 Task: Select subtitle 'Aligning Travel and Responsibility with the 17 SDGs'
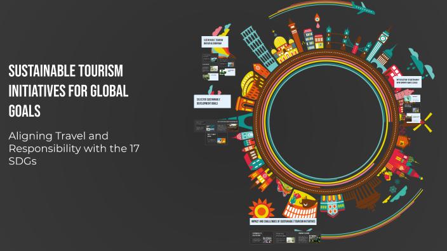click(x=74, y=148)
